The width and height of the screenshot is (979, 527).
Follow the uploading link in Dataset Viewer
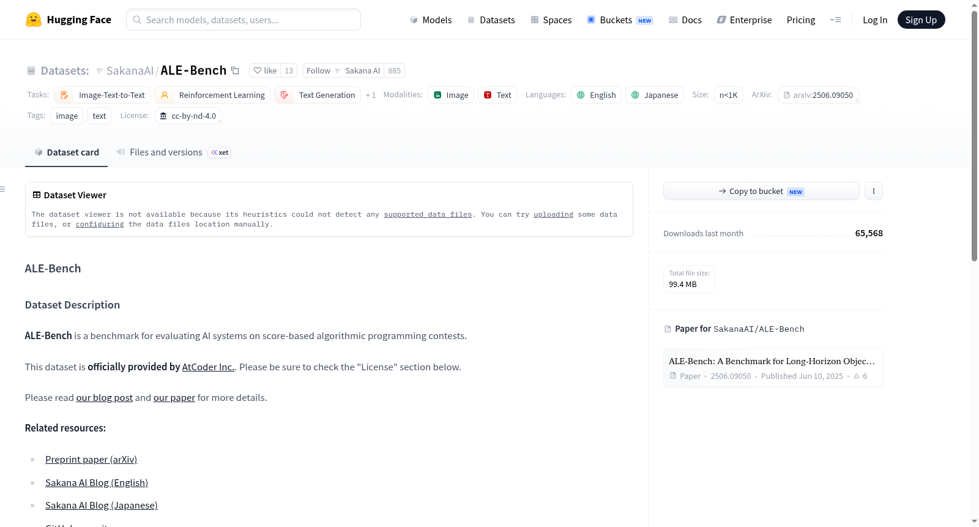[553, 214]
